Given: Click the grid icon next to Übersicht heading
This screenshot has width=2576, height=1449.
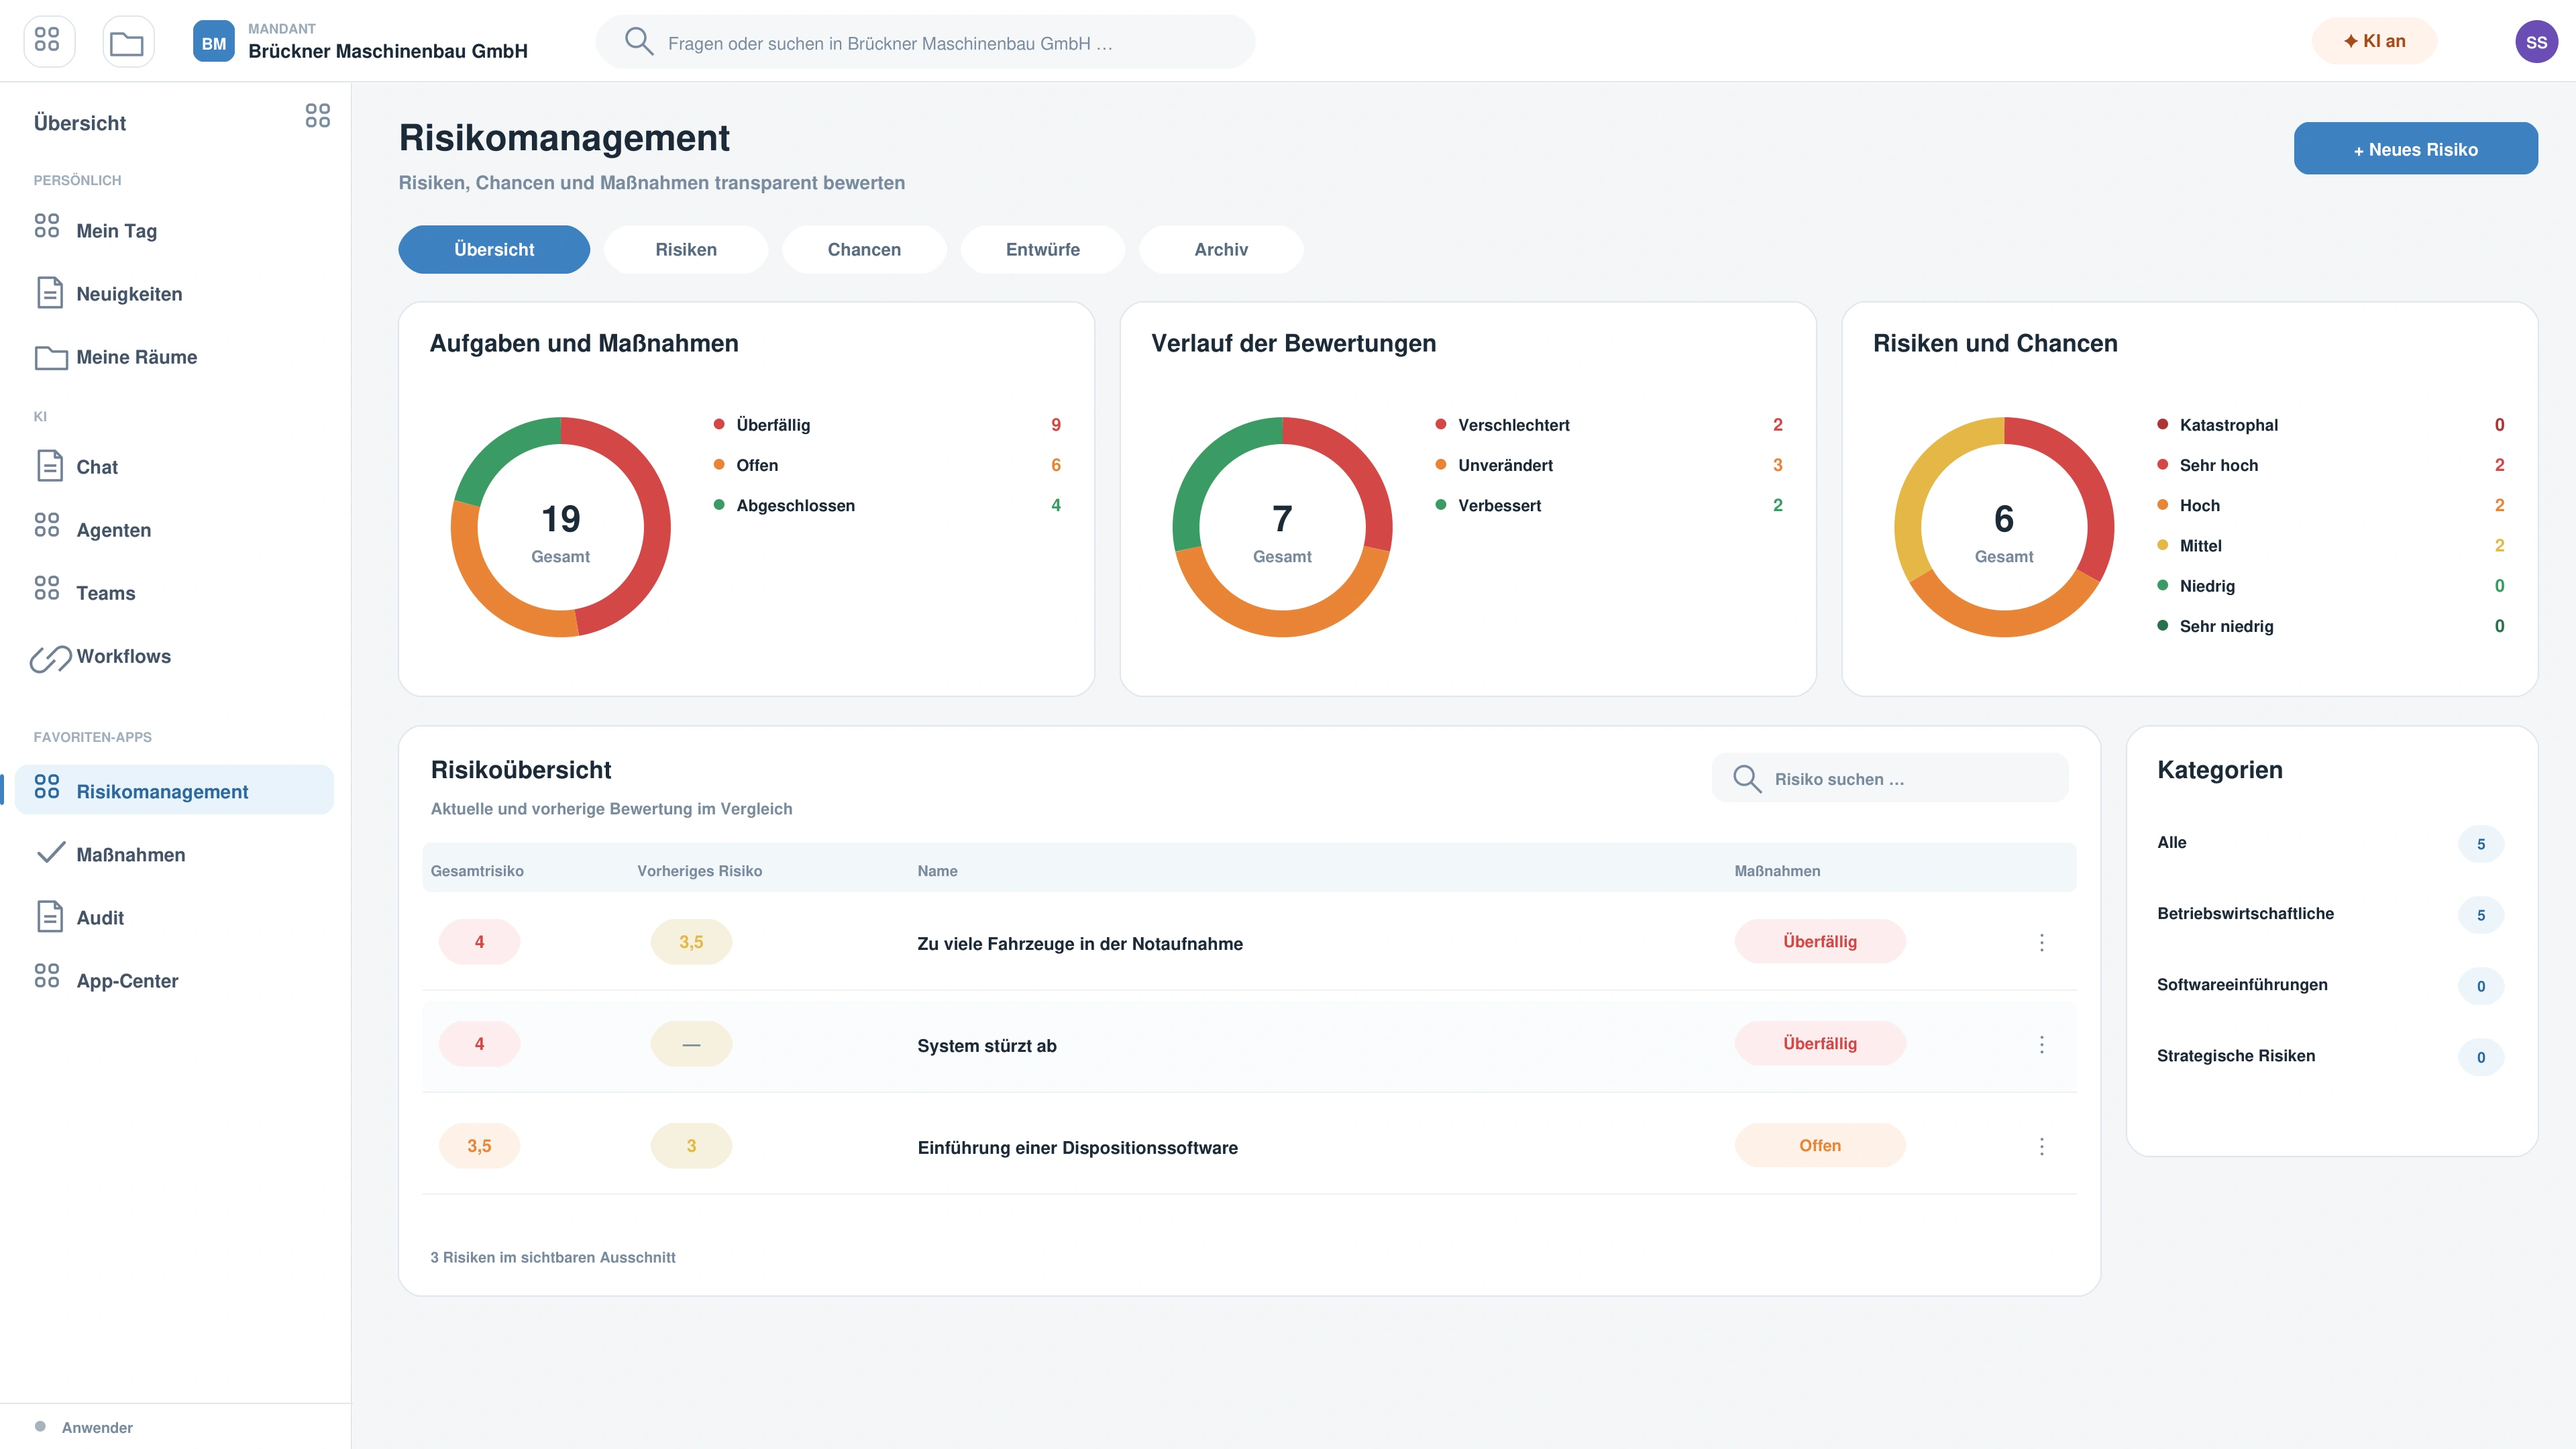Looking at the screenshot, I should point(318,116).
